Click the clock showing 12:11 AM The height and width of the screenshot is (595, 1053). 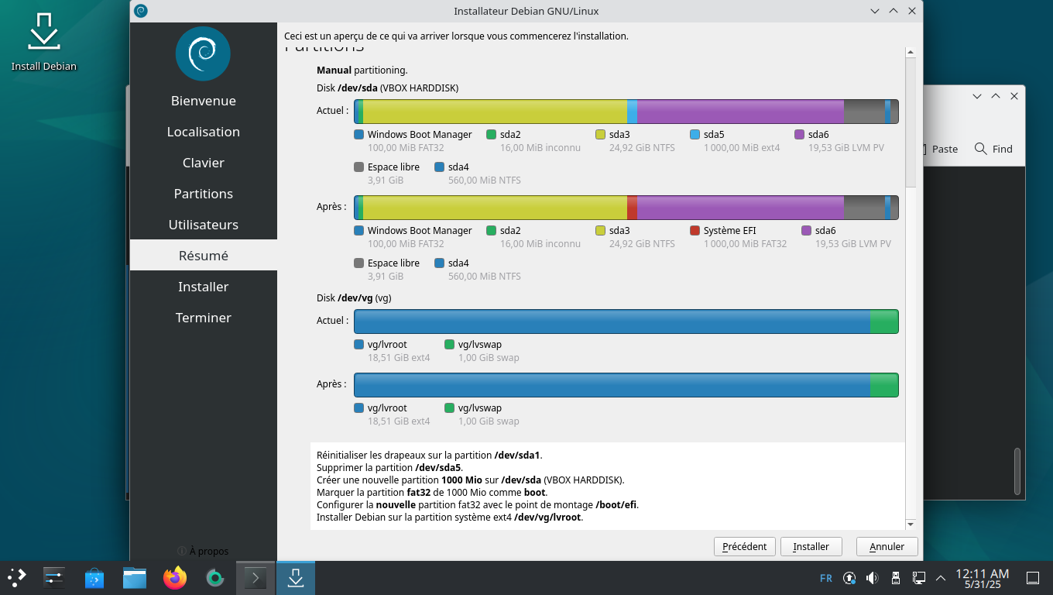tap(983, 578)
